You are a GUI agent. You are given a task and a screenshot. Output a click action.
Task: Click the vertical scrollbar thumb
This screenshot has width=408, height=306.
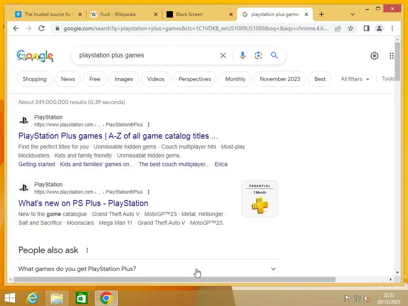(x=397, y=62)
